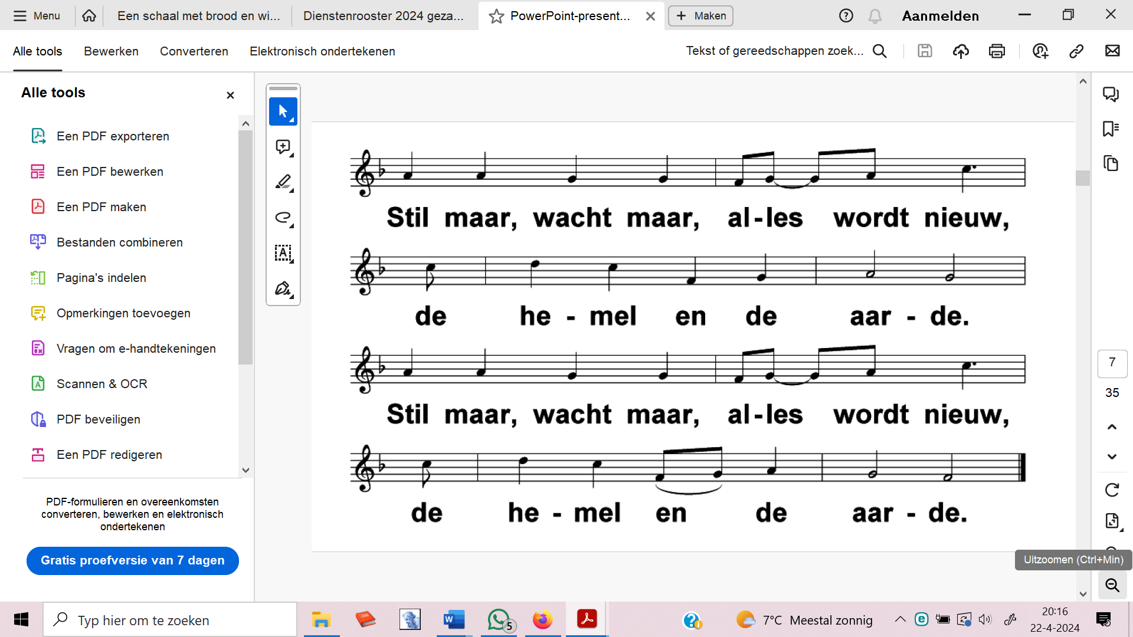Viewport: 1133px width, 637px height.
Task: Click the share with others icon
Action: (x=1040, y=51)
